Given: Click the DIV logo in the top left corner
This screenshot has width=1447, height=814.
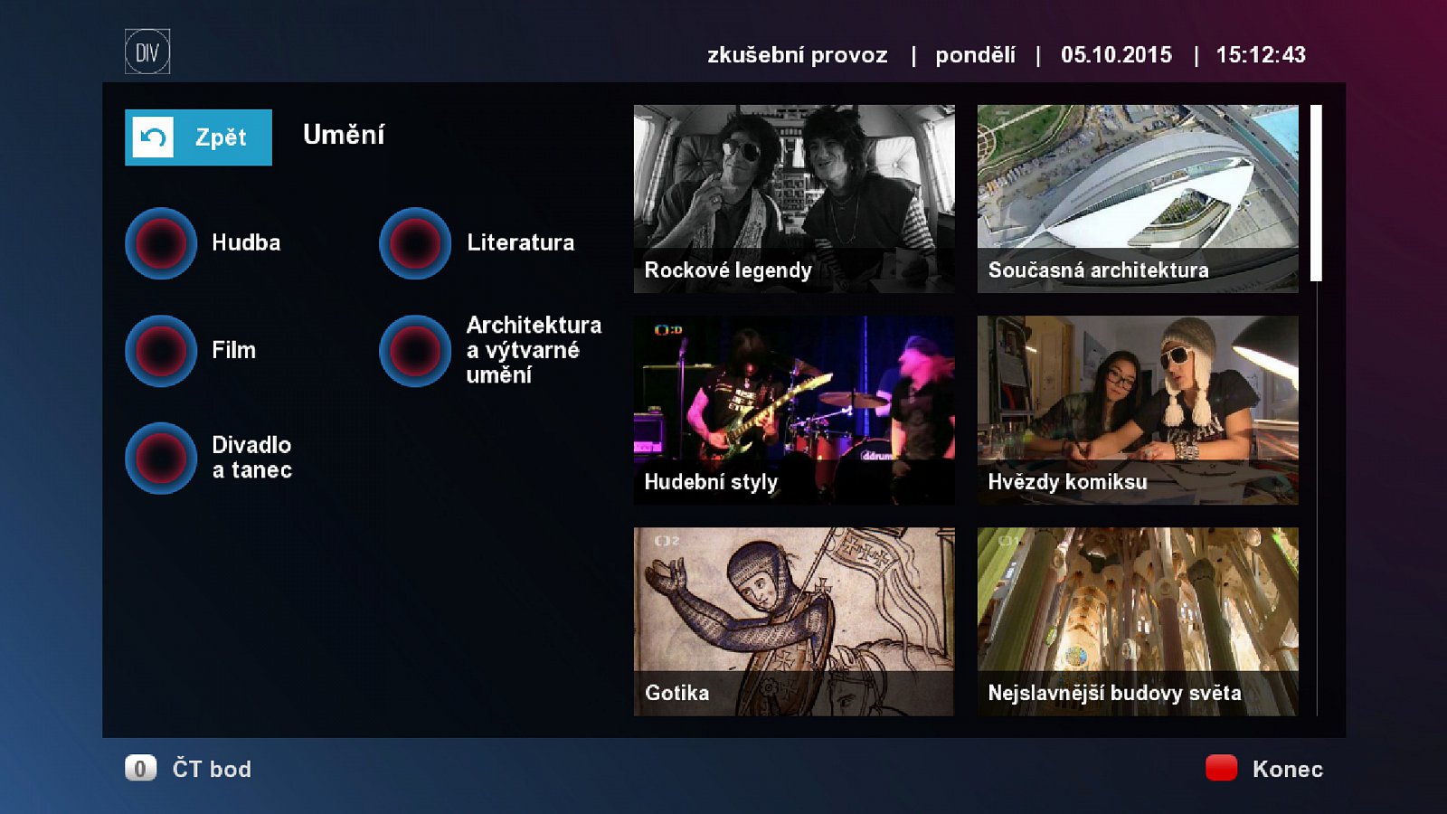Looking at the screenshot, I should coord(147,52).
